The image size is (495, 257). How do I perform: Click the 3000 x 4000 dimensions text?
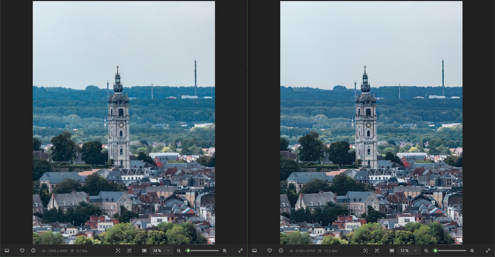point(58,251)
